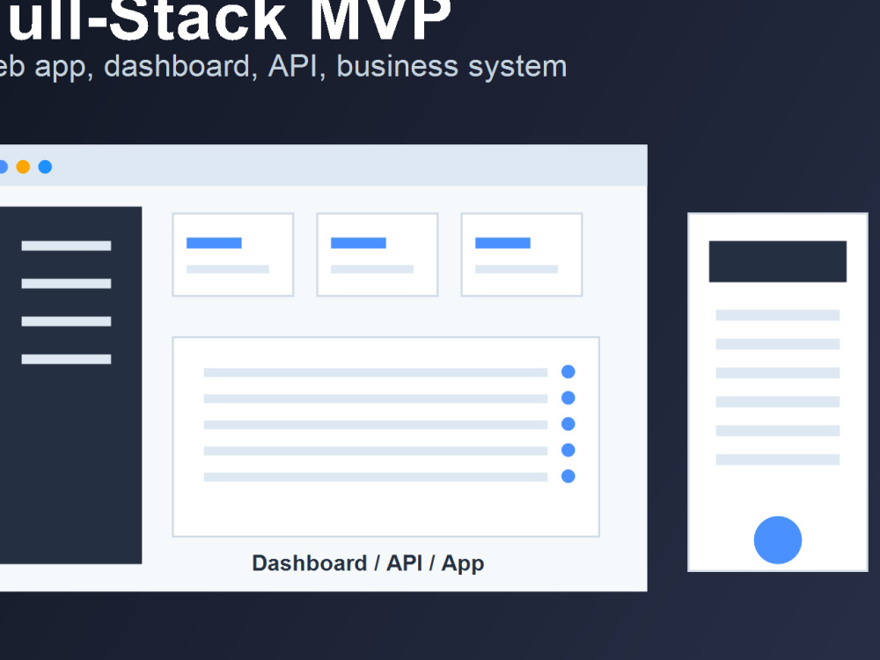Click the "Dashboard / API / App" caption

pyautogui.click(x=368, y=563)
